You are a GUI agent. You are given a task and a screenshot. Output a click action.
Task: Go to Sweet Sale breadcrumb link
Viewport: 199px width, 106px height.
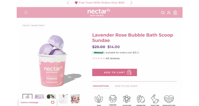(37, 25)
